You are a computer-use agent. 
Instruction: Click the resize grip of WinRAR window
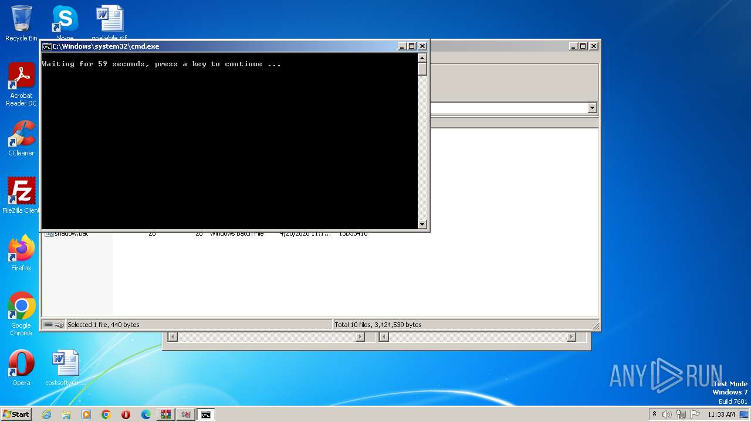[x=596, y=326]
